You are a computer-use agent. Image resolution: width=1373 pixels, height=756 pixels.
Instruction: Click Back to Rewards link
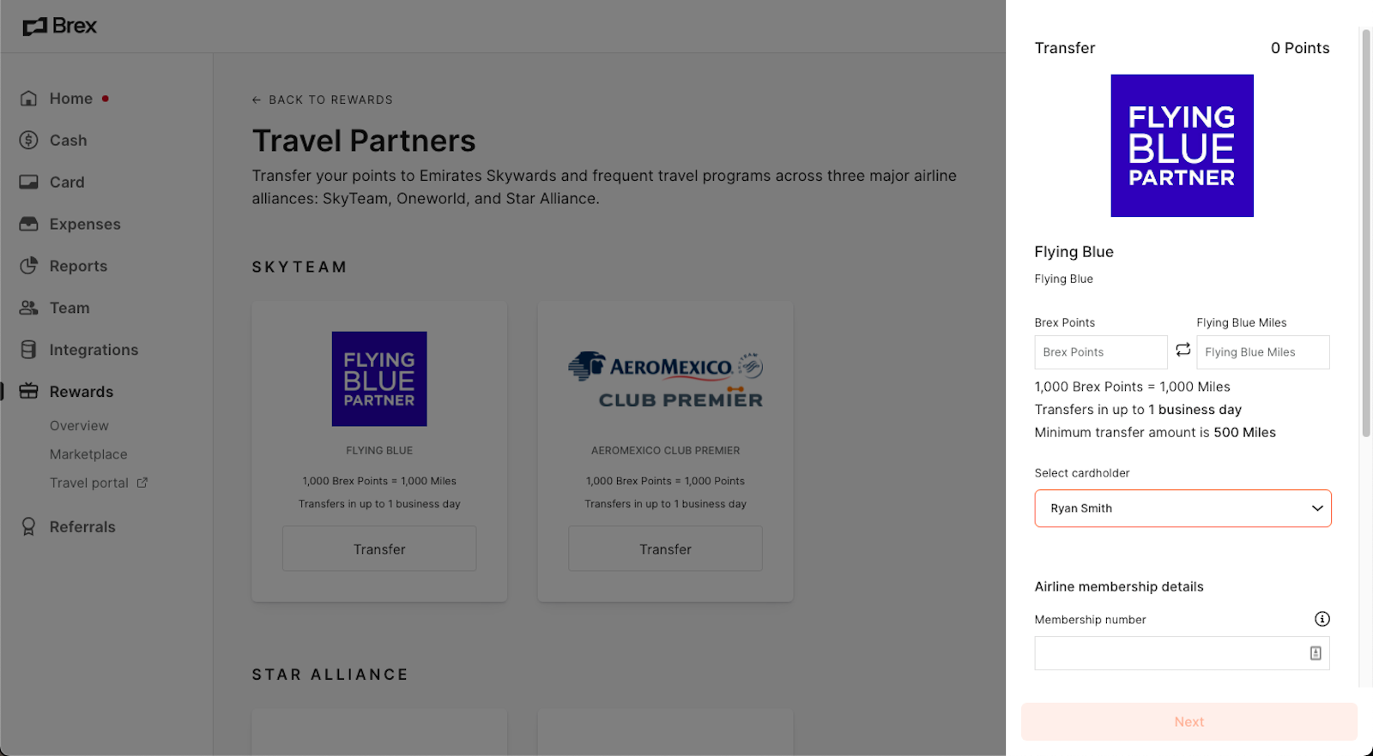click(x=330, y=100)
